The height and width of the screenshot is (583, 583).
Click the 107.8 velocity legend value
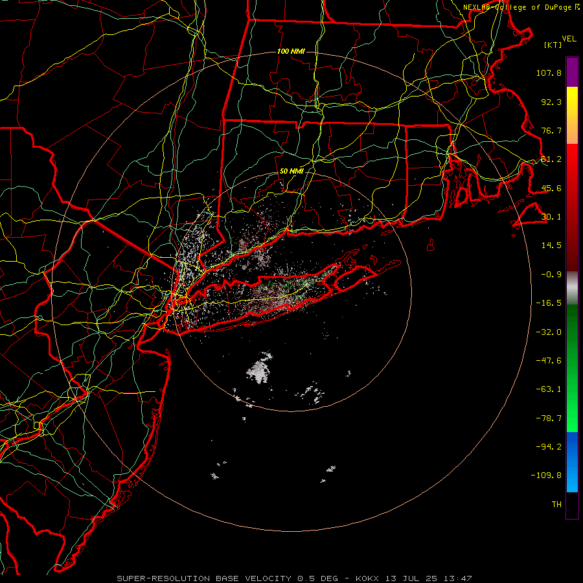tap(549, 73)
